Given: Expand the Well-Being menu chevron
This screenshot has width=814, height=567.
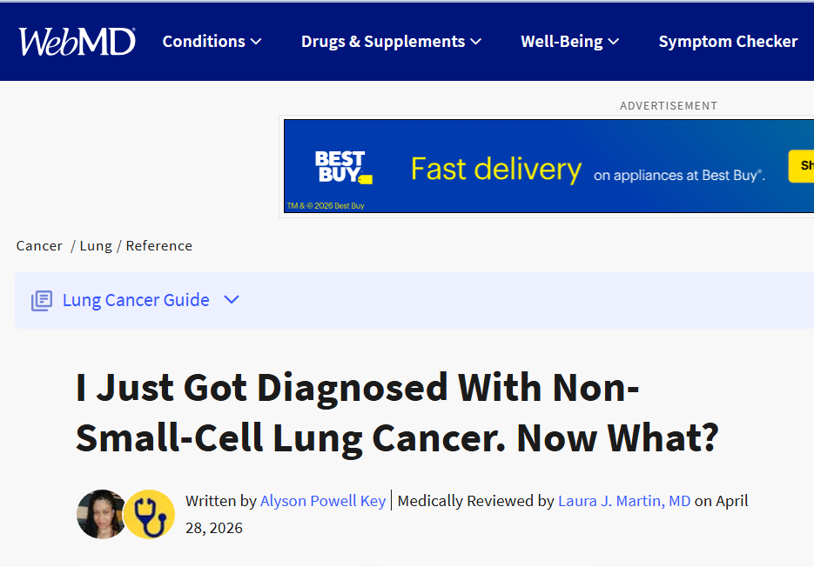Looking at the screenshot, I should click(x=613, y=42).
